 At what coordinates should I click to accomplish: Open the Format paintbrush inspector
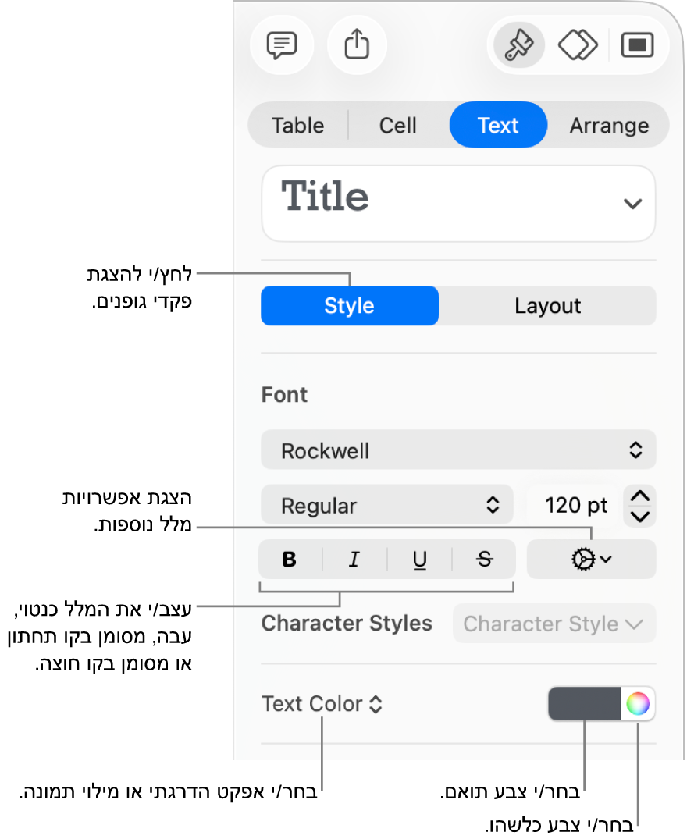(x=519, y=45)
